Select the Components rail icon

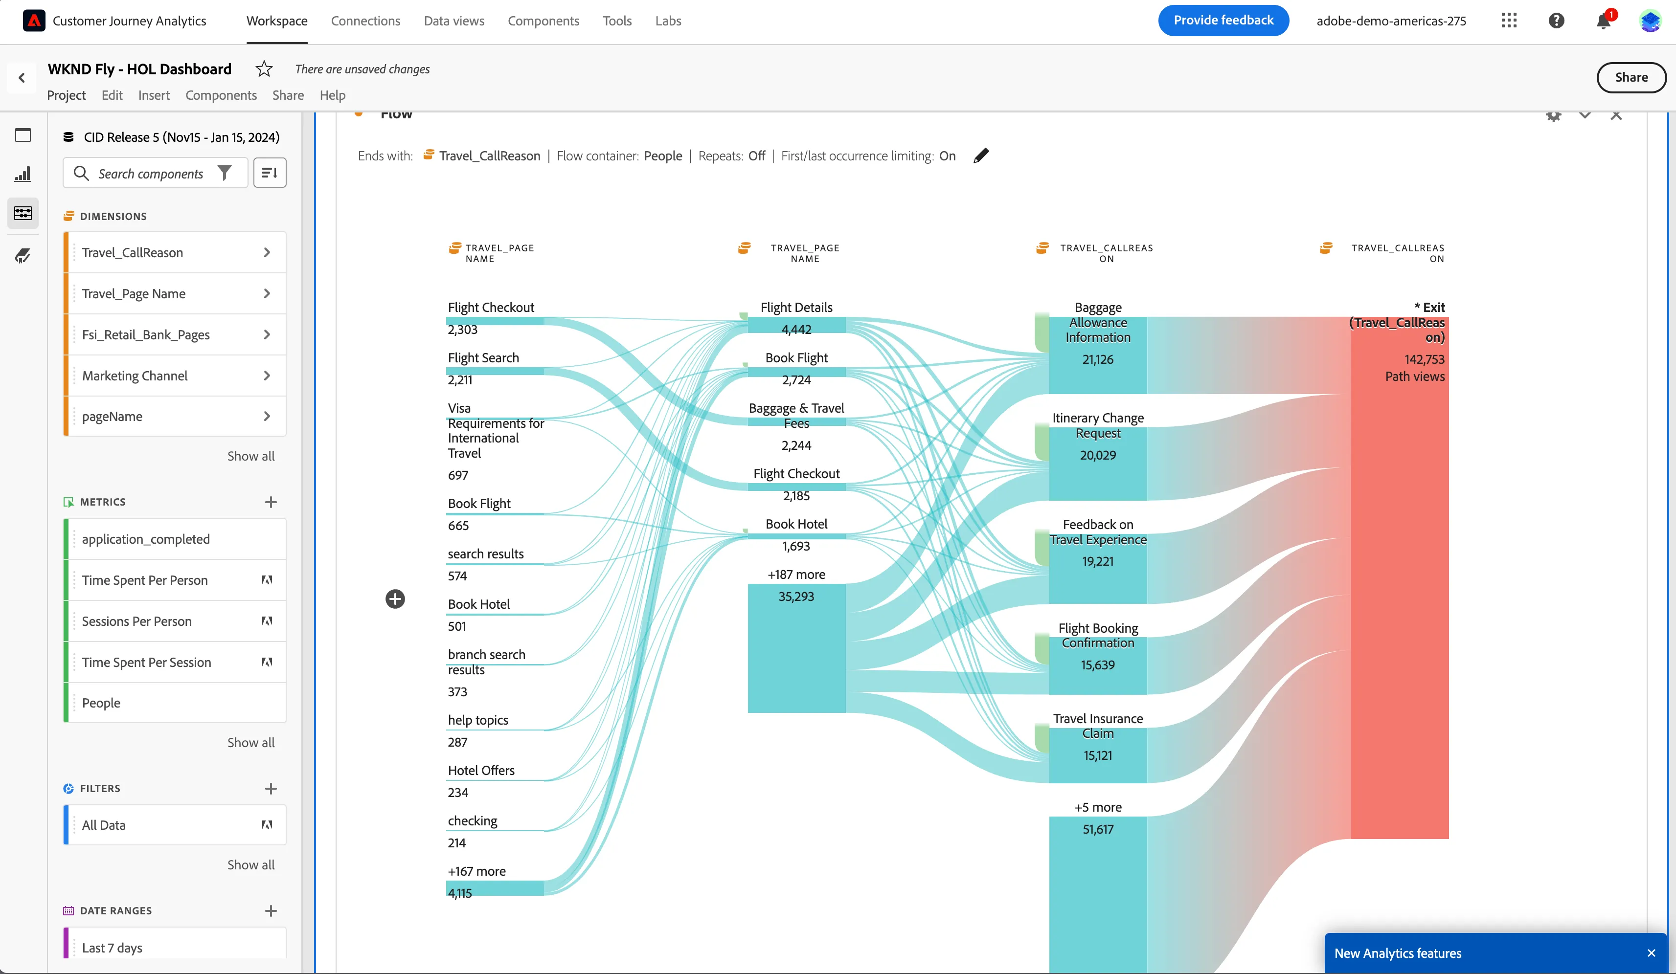(x=23, y=213)
